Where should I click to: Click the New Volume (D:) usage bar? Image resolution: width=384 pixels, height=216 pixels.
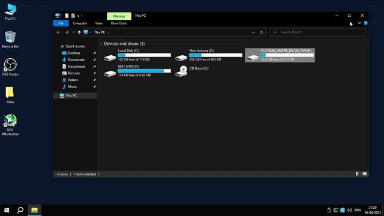tap(216, 55)
